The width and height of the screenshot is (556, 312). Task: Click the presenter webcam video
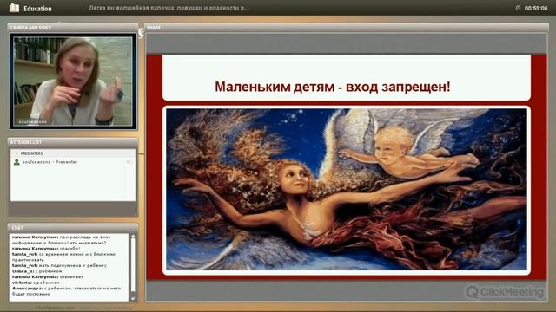[73, 81]
